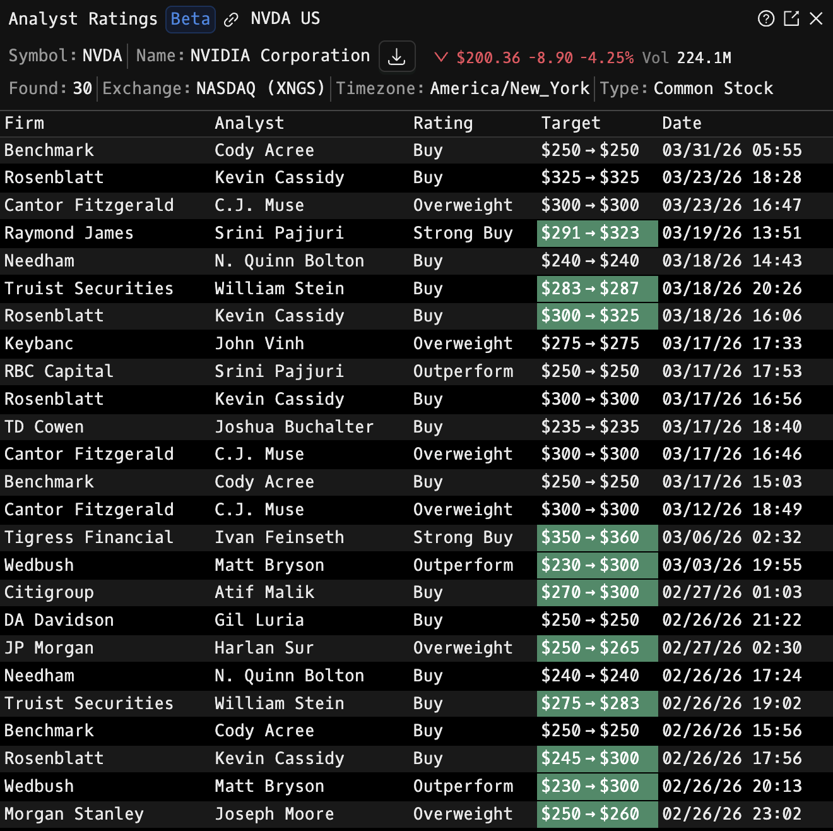The image size is (833, 831).
Task: Click the date 02/26/26 17:24
Action: [x=732, y=676]
